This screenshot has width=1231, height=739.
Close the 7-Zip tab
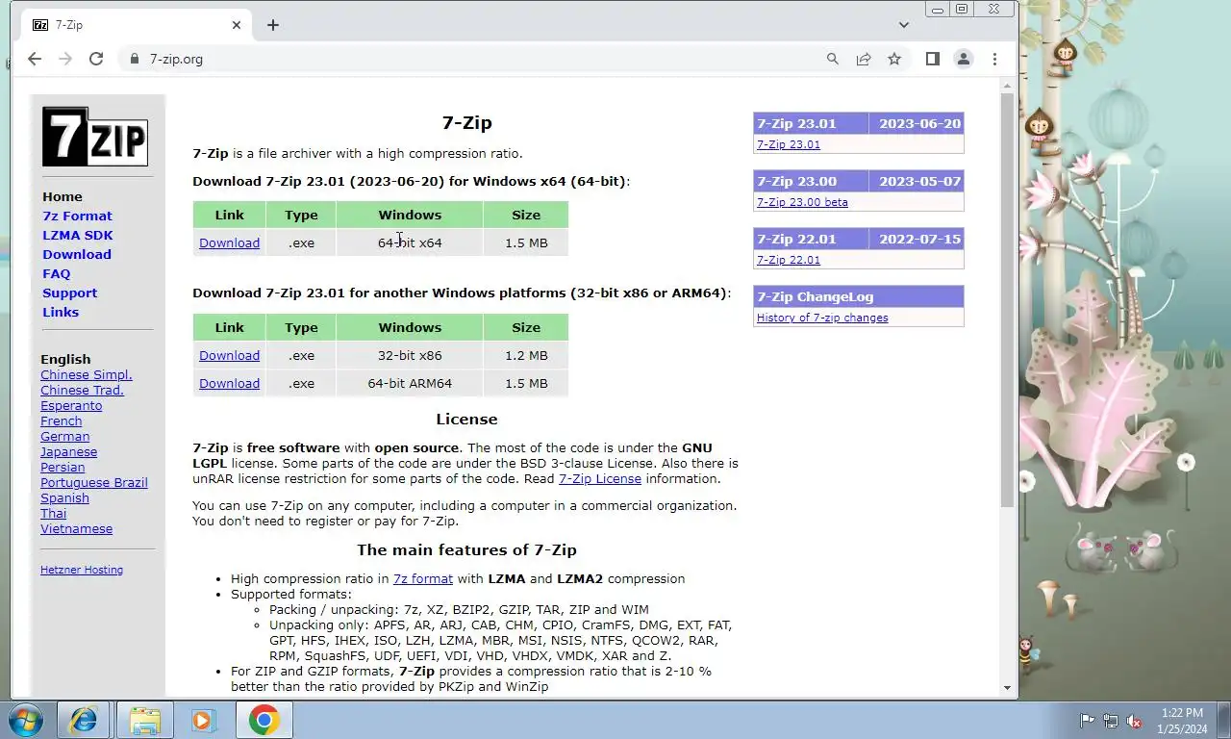point(237,25)
